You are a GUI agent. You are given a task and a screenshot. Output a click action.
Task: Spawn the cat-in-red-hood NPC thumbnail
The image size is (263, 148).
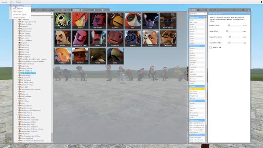tap(133, 21)
